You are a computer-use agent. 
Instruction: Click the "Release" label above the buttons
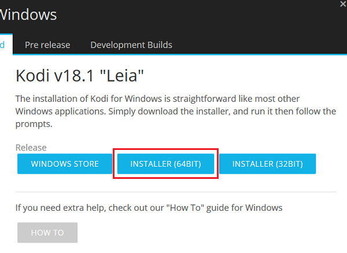coord(31,148)
